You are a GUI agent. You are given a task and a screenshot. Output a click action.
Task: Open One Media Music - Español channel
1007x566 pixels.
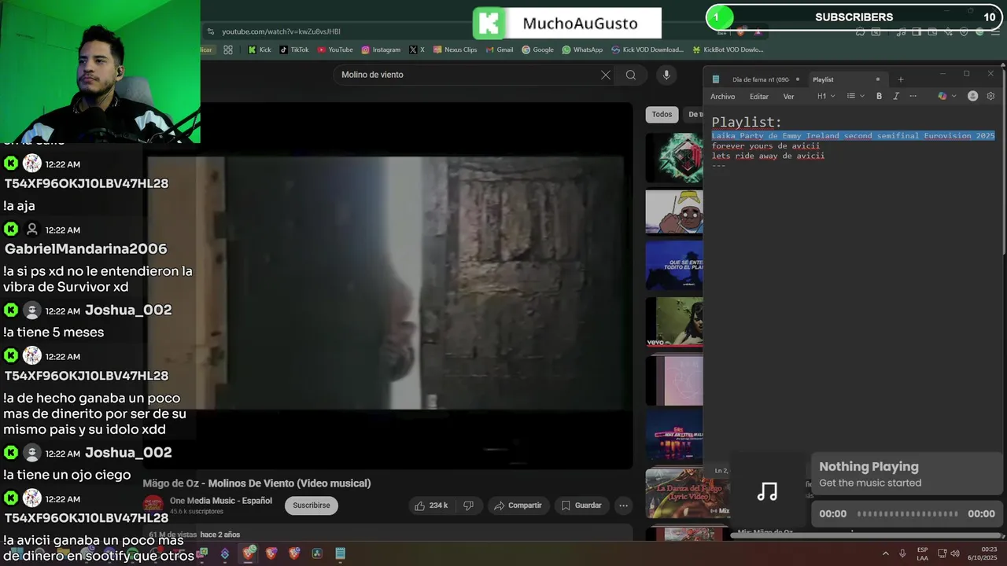pos(221,501)
